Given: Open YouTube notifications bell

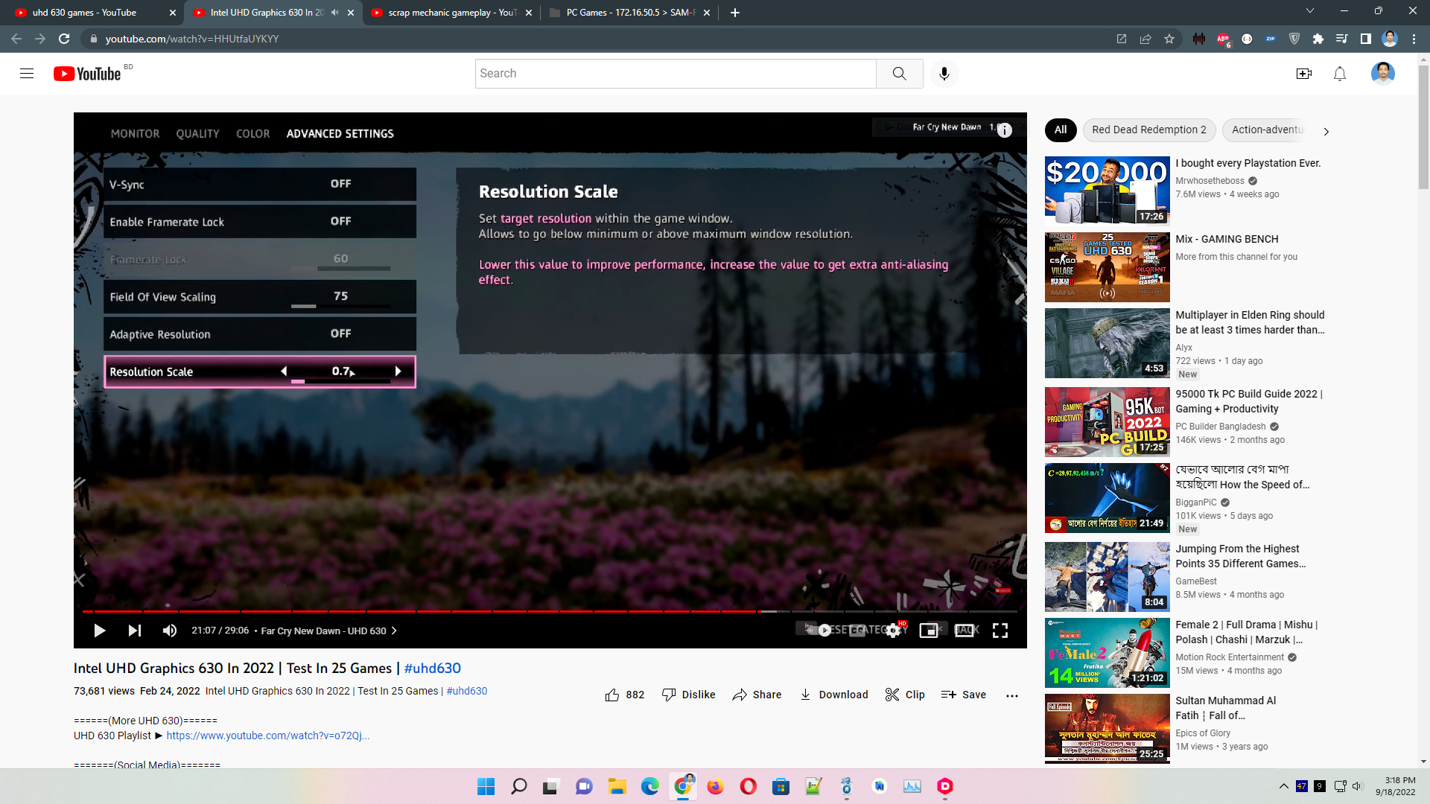Looking at the screenshot, I should click(1340, 74).
